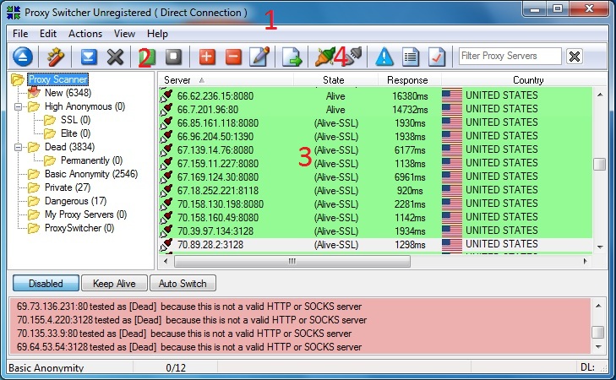Select the SSL (0) folder
The width and height of the screenshot is (616, 380).
75,120
